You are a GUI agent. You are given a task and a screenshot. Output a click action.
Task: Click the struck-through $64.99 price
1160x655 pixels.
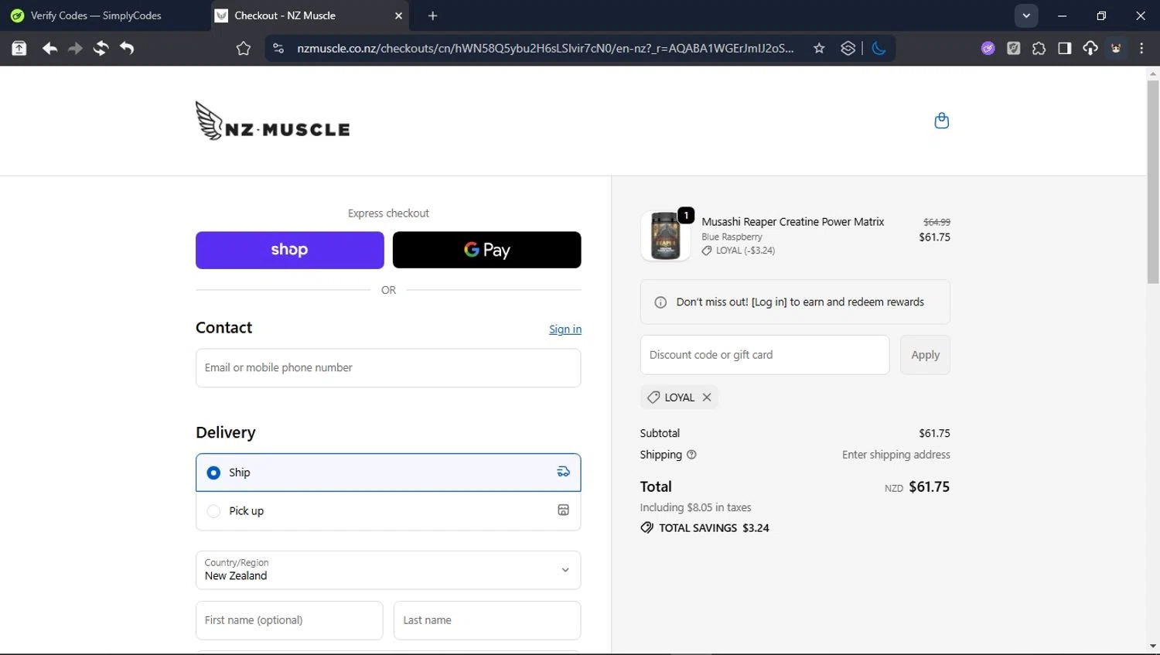click(937, 222)
